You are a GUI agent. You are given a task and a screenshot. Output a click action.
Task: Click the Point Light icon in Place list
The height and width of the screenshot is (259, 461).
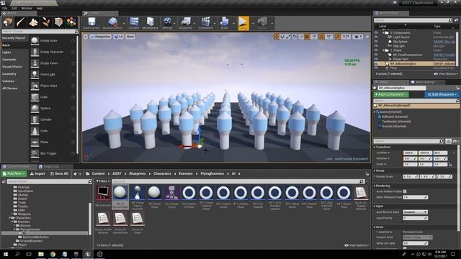(35, 75)
